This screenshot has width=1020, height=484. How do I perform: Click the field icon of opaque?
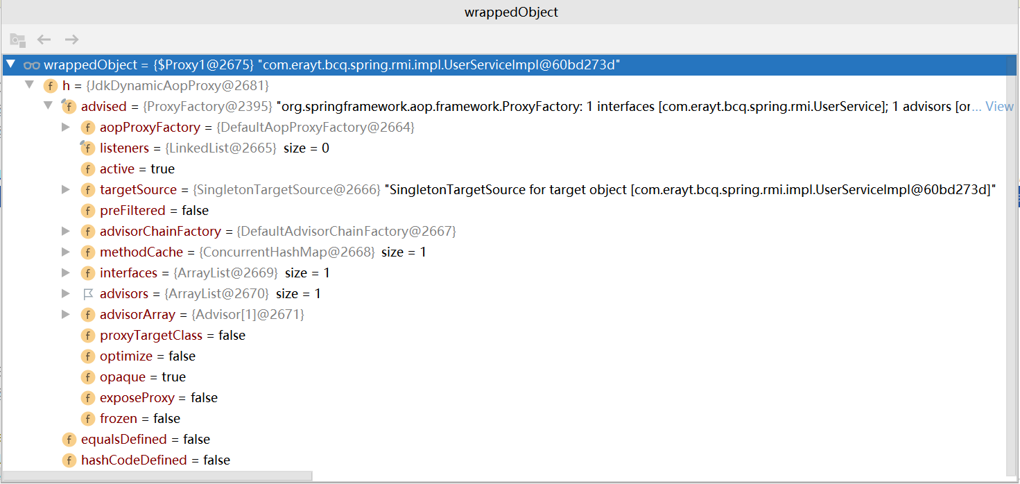[87, 377]
